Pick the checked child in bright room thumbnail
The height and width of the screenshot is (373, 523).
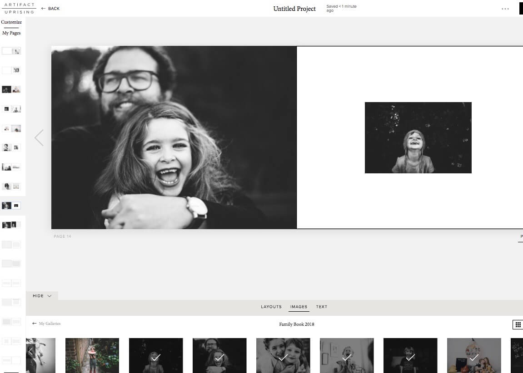click(x=347, y=355)
